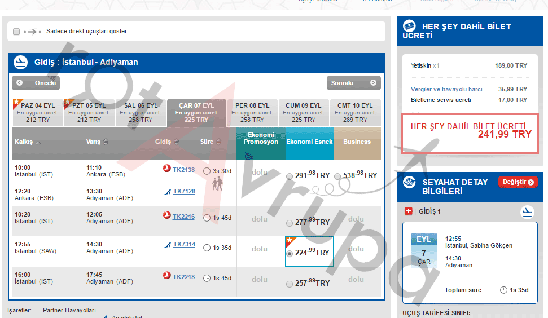The width and height of the screenshot is (548, 318).
Task: Go to next dates with Sonraki button
Action: 353,83
